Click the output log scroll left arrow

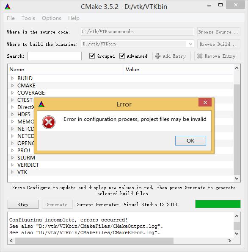(x=11, y=241)
